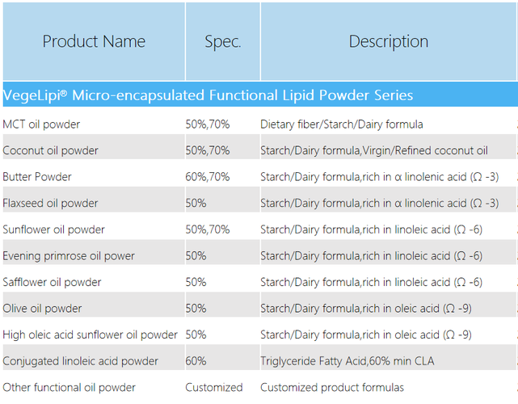Screen dimensions: 518x404
Task: Click Dietary fiber/Starch/Dairy formula description
Action: 342,124
